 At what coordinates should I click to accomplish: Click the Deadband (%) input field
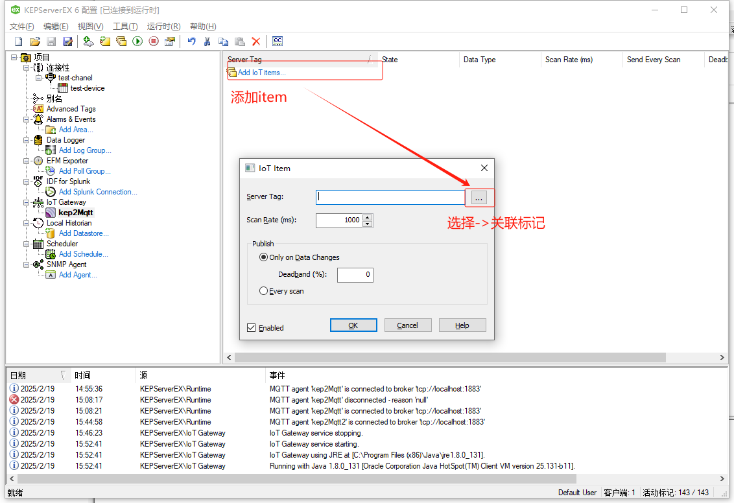pyautogui.click(x=355, y=275)
